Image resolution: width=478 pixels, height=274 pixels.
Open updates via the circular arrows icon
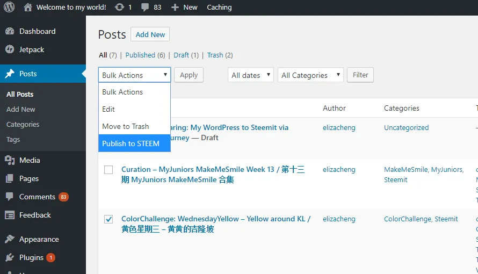point(119,7)
